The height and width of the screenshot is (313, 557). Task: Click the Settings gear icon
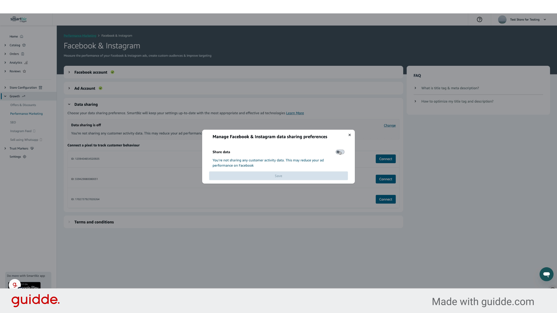[25, 157]
